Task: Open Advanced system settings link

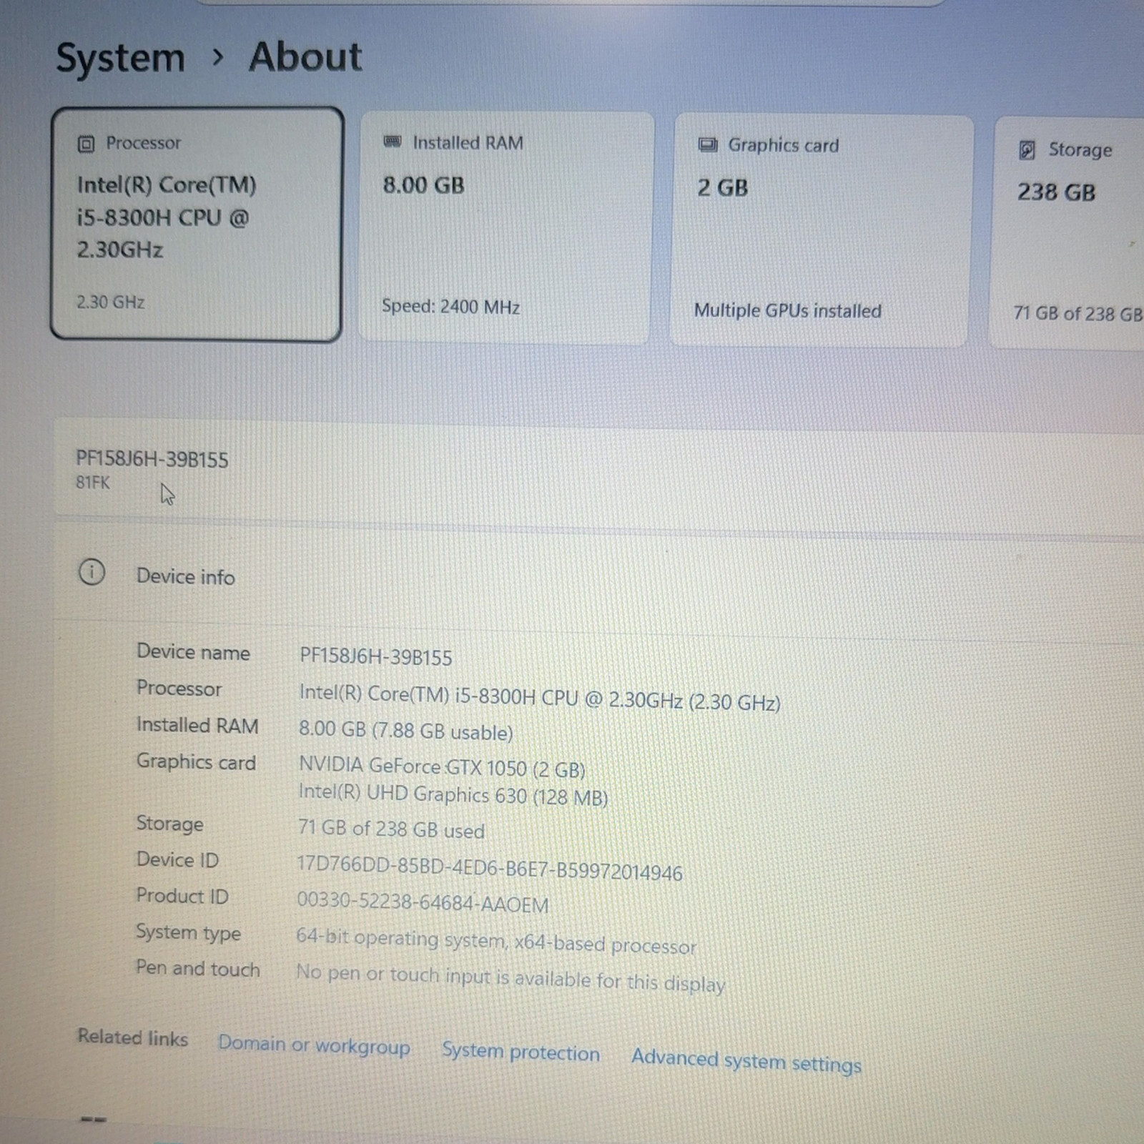Action: click(x=746, y=1061)
